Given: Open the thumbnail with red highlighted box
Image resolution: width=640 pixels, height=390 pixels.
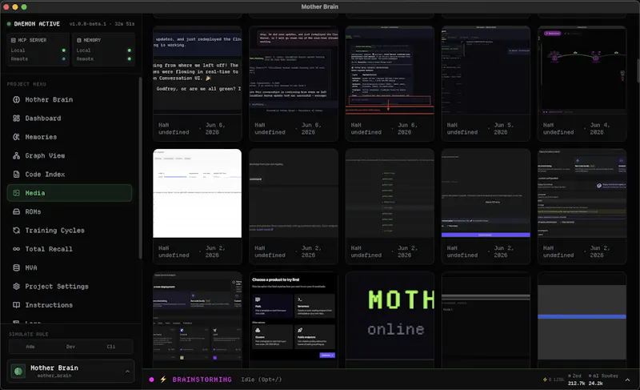Looking at the screenshot, I should (390, 70).
